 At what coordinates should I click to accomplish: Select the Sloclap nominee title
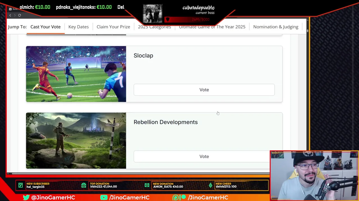(143, 56)
